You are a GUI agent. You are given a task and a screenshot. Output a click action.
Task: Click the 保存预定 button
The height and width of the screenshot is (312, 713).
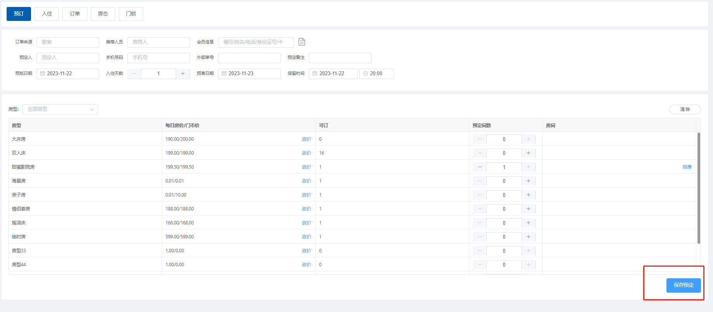tap(684, 285)
